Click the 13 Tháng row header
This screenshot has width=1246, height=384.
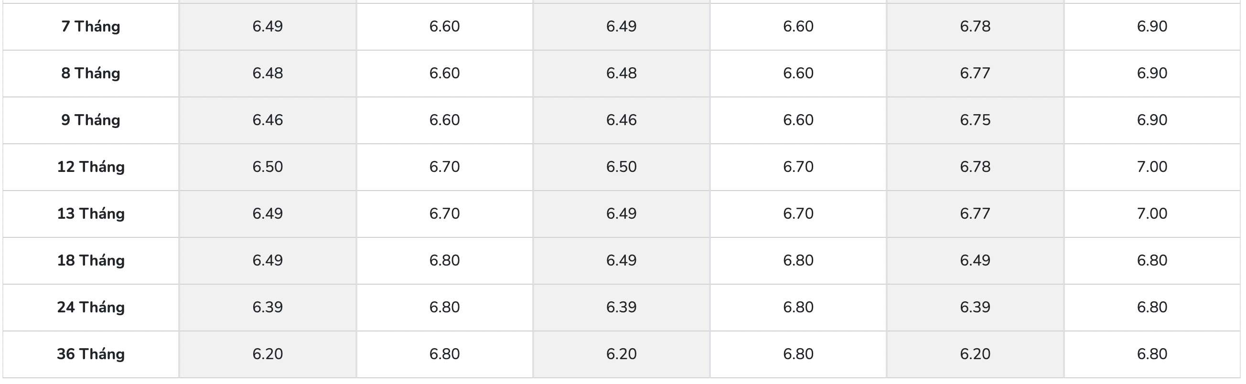[x=90, y=213]
